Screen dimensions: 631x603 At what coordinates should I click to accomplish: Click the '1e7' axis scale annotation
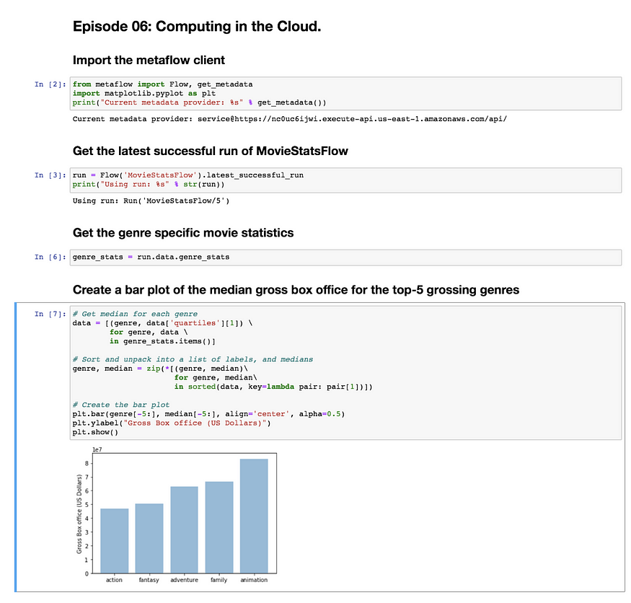(97, 449)
